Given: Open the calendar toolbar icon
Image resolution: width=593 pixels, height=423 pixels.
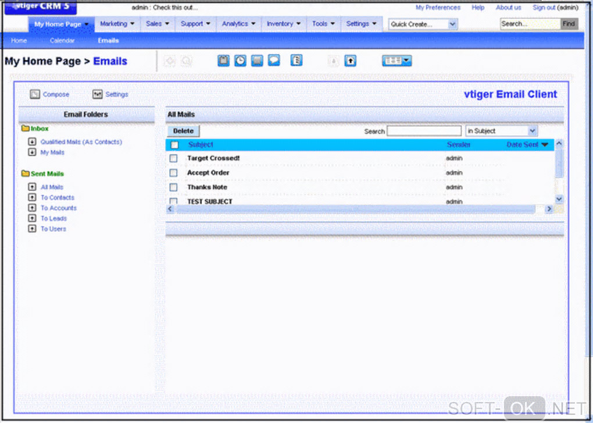Looking at the screenshot, I should point(223,61).
